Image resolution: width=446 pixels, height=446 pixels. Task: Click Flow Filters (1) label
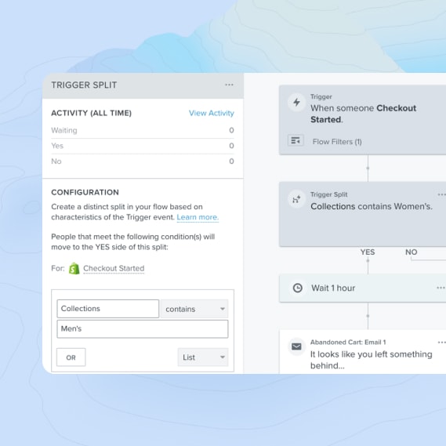click(x=337, y=142)
